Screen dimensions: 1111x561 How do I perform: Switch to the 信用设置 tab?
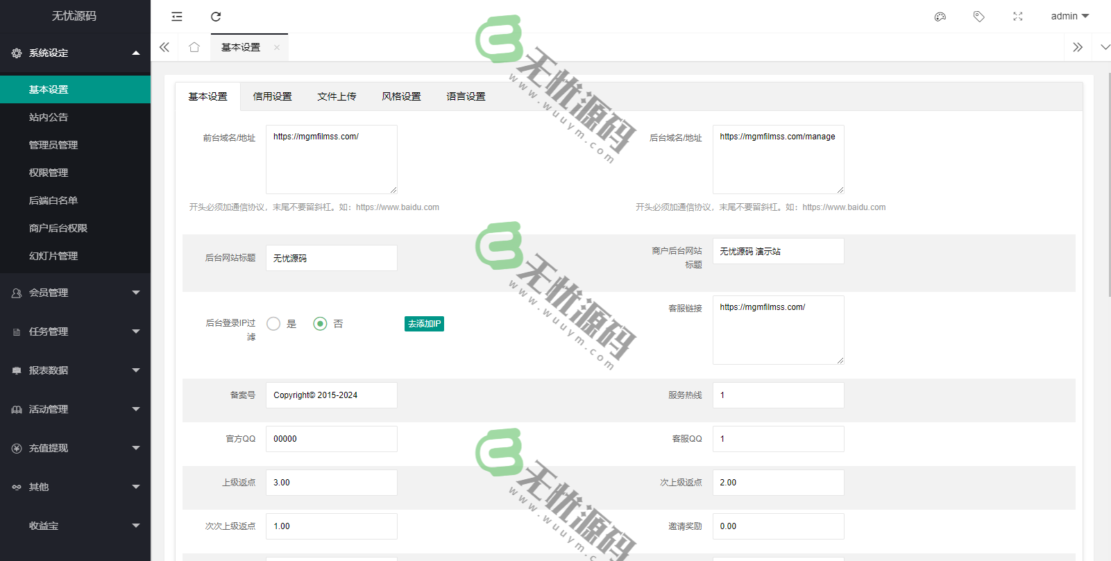(273, 96)
